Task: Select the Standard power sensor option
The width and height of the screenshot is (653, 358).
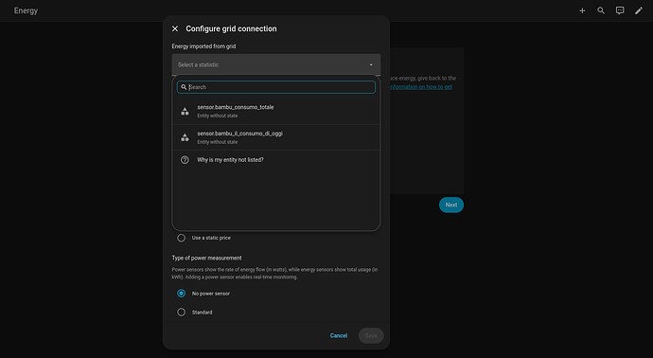Action: pos(181,313)
